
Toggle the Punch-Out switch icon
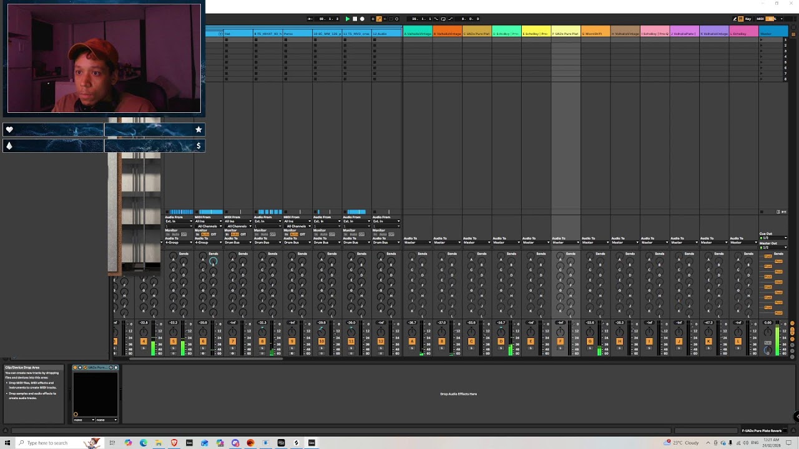click(x=450, y=19)
